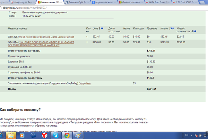Click the delivery total $136.3

point(150,78)
